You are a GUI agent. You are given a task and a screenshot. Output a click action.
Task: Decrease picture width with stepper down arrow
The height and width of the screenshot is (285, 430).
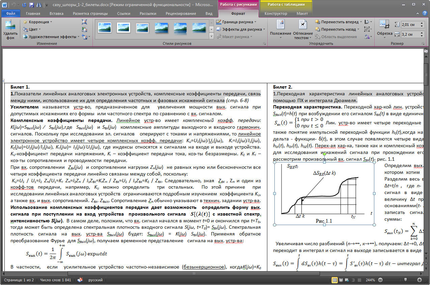(x=422, y=36)
